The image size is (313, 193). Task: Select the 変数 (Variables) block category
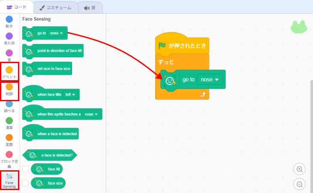[9, 140]
